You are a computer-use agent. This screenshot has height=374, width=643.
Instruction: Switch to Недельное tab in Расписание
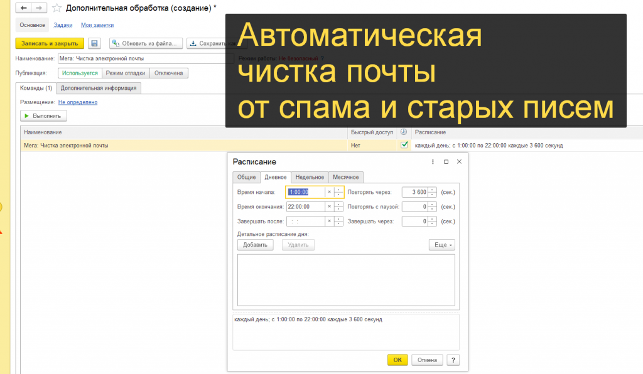310,177
